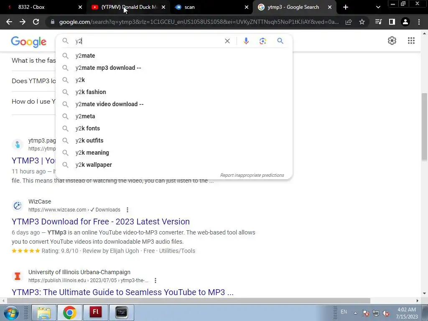428x321 pixels.
Task: Open muted volume tray icon
Action: pos(386,313)
